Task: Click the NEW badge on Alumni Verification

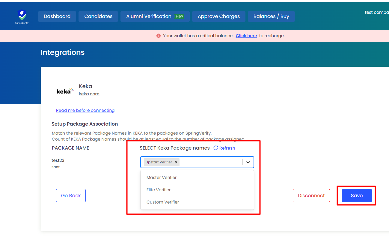Action: [x=180, y=16]
